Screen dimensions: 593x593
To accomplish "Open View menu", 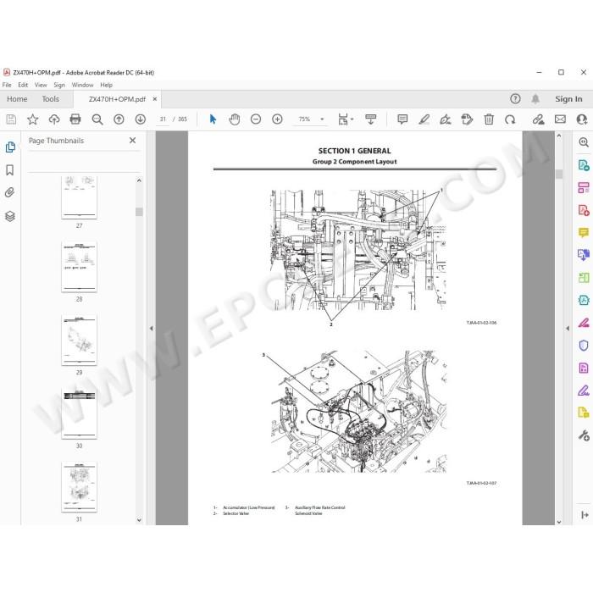I will pyautogui.click(x=41, y=85).
